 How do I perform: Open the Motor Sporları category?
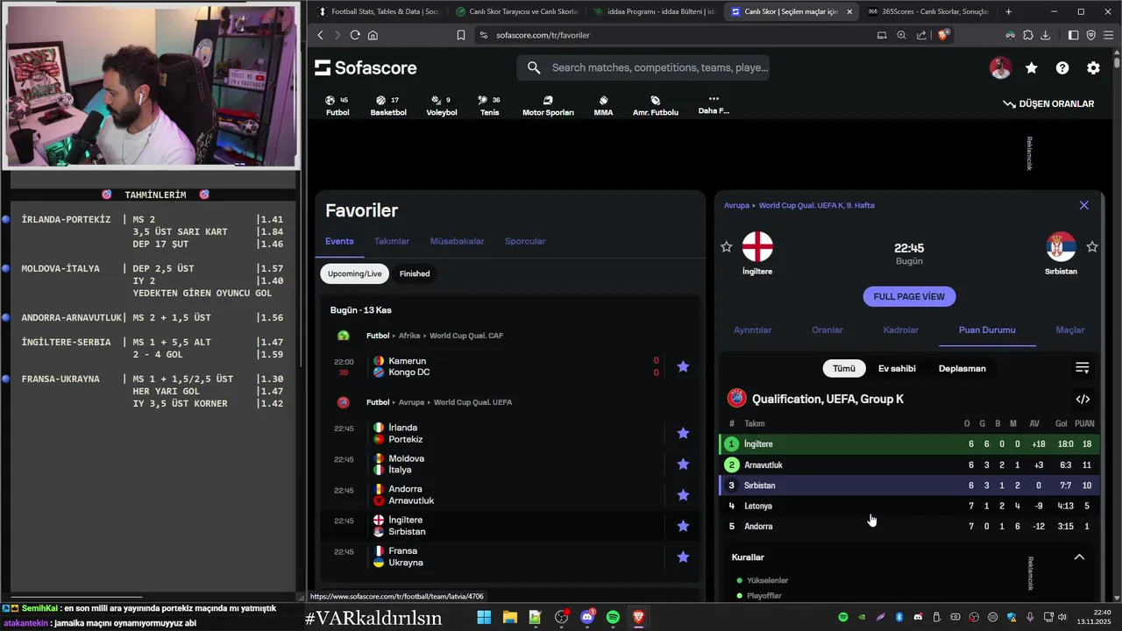coord(548,106)
